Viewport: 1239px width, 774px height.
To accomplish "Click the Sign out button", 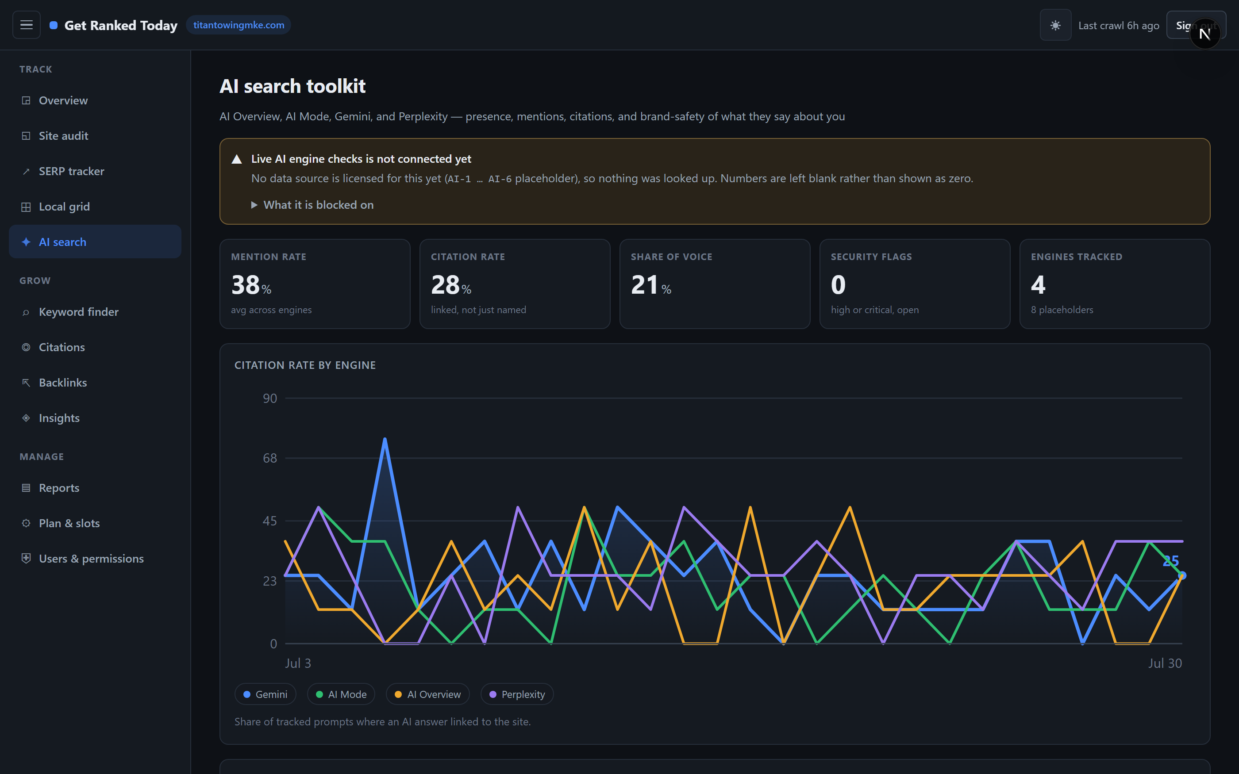I will click(x=1196, y=25).
